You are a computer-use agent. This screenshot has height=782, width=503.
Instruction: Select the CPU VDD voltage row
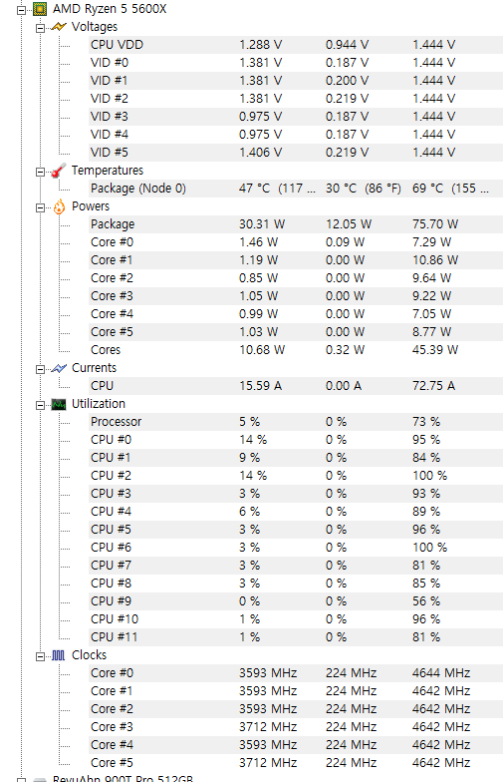pos(296,45)
